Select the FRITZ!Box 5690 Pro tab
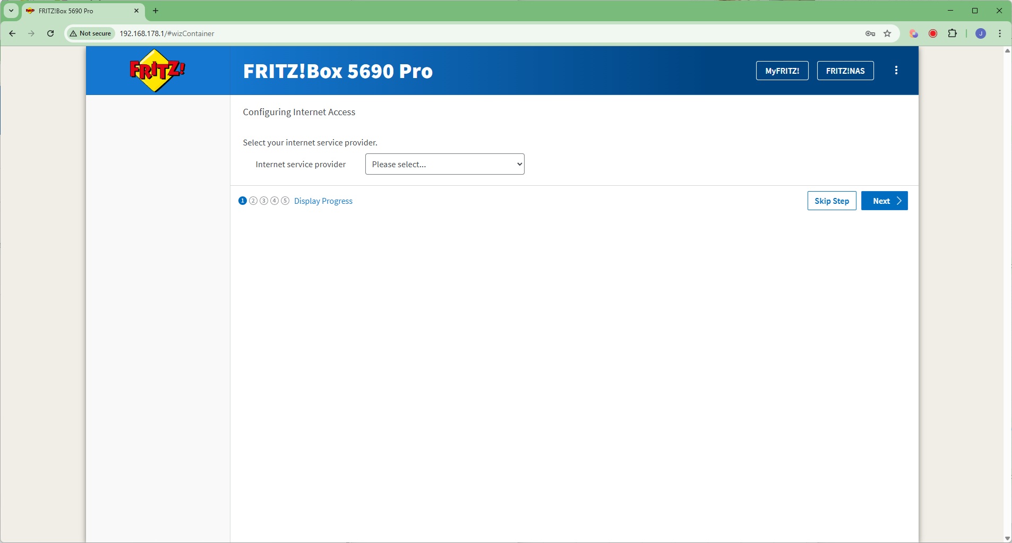1012x543 pixels. (x=83, y=11)
